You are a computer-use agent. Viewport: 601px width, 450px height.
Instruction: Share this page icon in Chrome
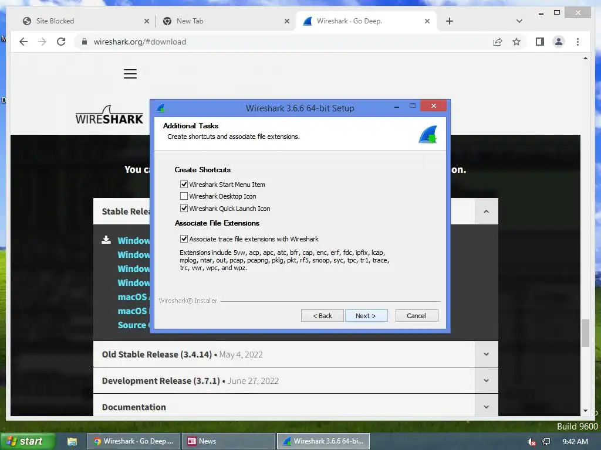coord(498,42)
